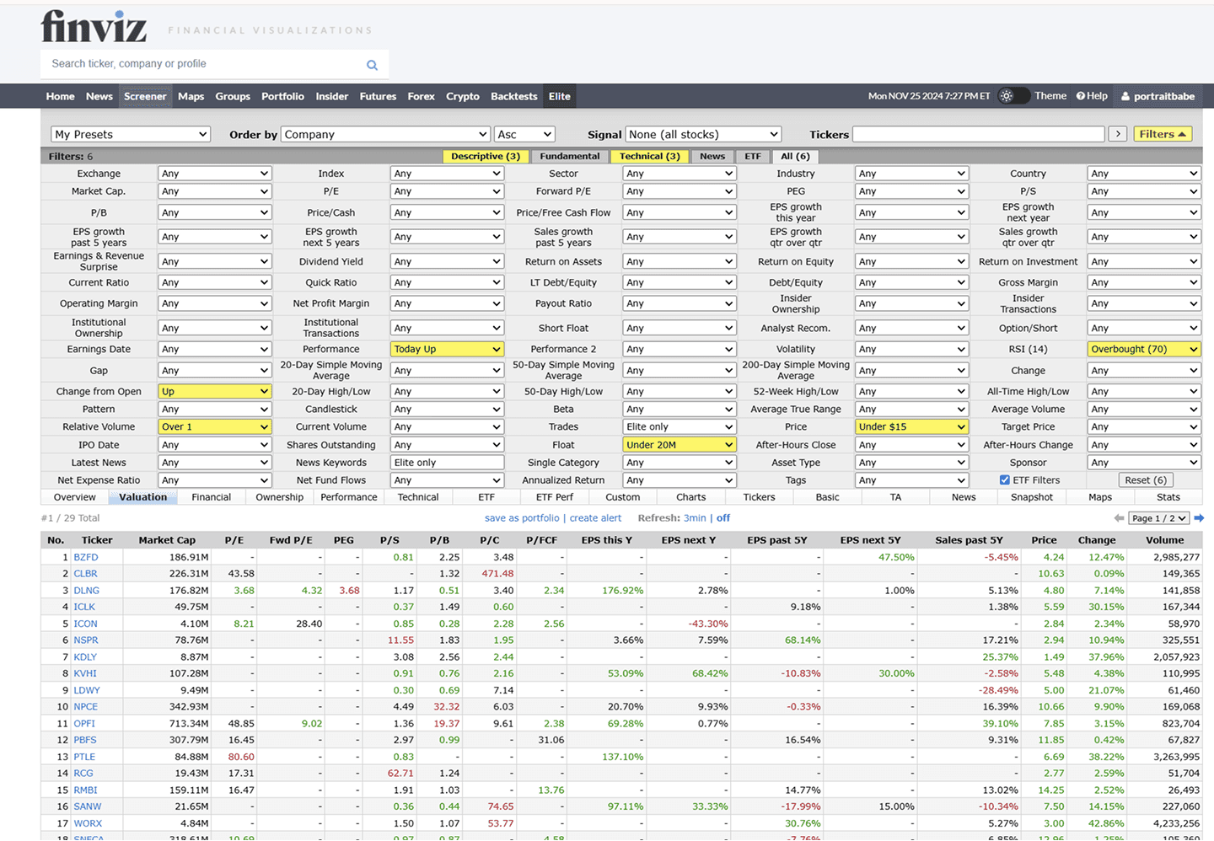Open the Signal dropdown
Screen dimensions: 1214x841
[x=703, y=134]
